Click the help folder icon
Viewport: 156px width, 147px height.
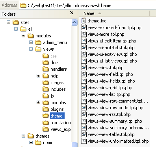click(x=46, y=76)
